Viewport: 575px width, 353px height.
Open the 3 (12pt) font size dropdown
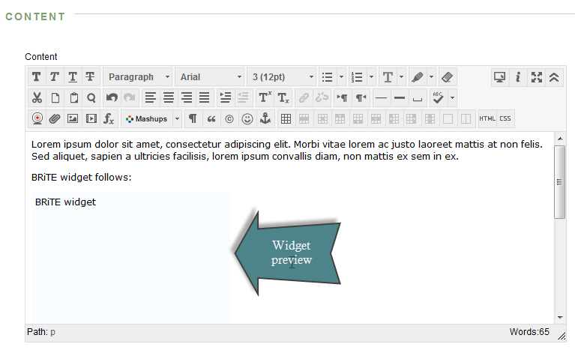click(281, 77)
